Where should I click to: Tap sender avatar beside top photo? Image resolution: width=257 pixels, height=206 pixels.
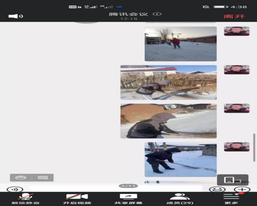click(237, 31)
